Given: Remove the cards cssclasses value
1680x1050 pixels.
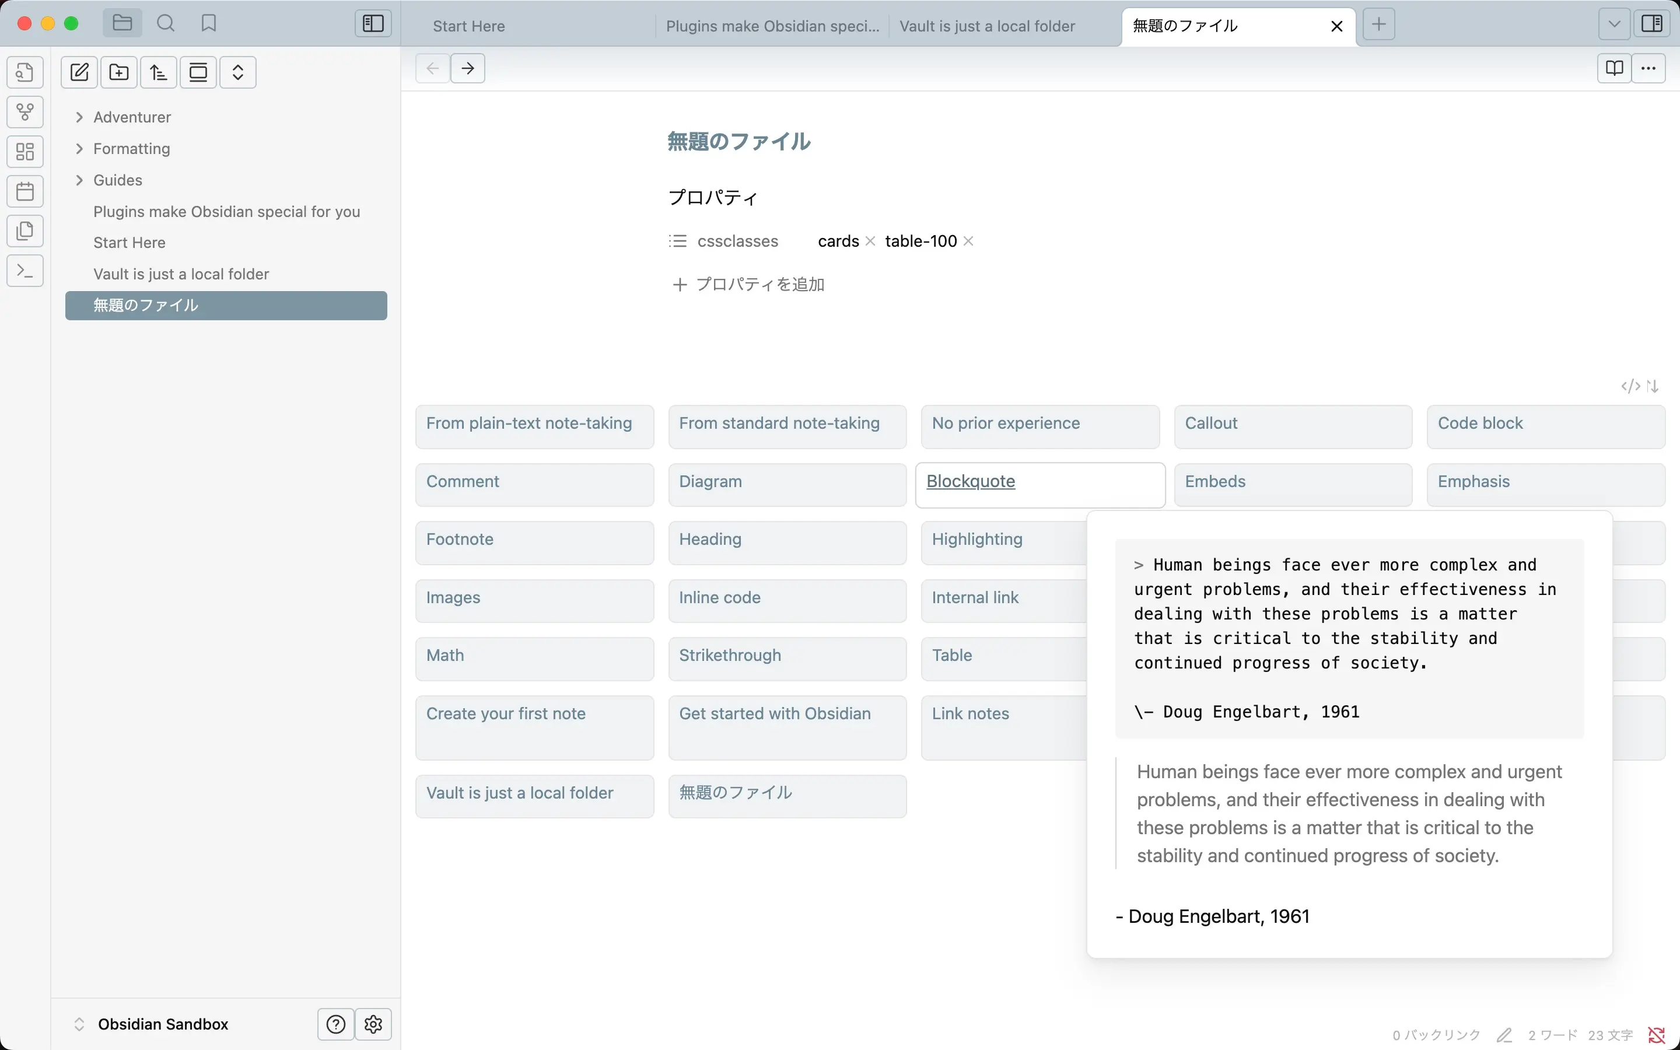Looking at the screenshot, I should coord(870,241).
